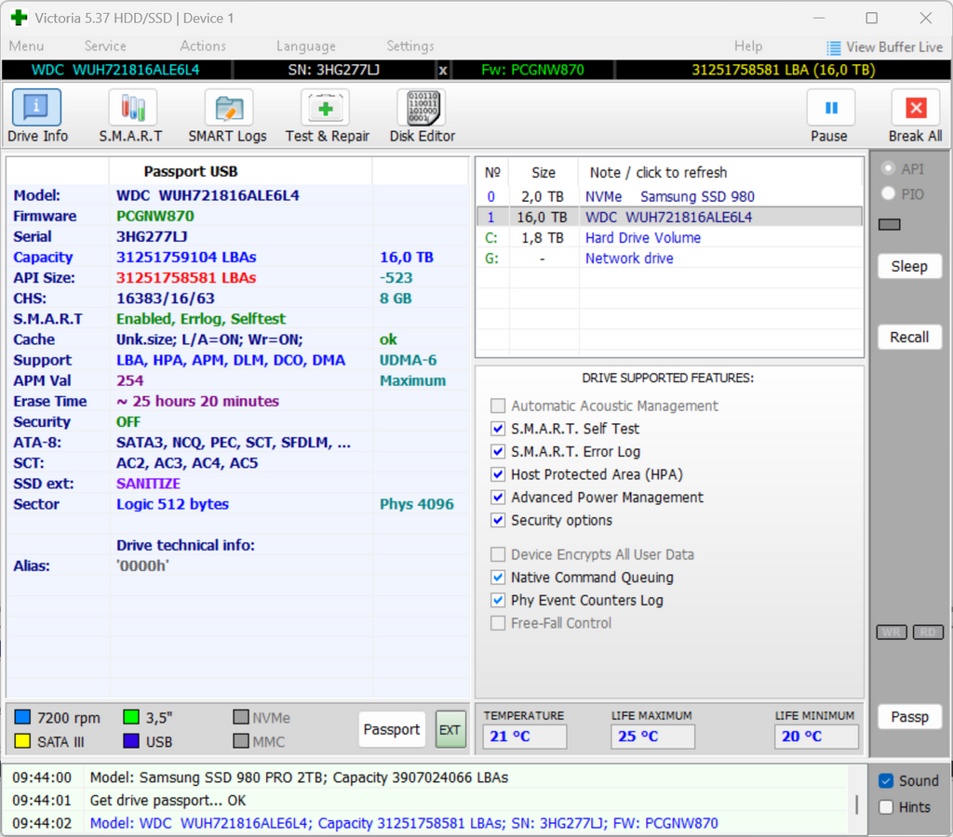This screenshot has height=837, width=953.
Task: Click the green 3,5" indicator square
Action: tap(130, 717)
